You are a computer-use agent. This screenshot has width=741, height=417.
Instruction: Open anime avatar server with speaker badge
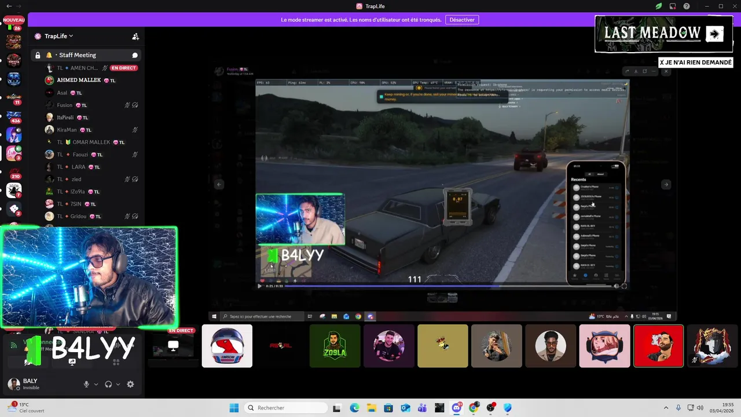(14, 135)
